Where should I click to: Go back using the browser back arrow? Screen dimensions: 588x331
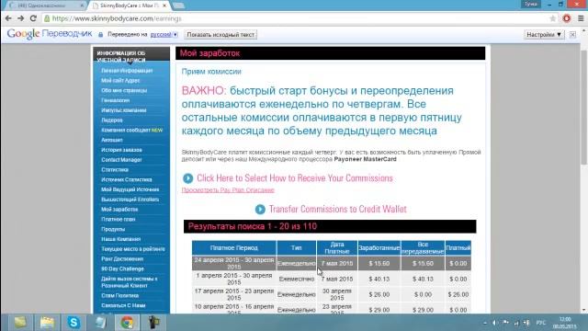8,18
